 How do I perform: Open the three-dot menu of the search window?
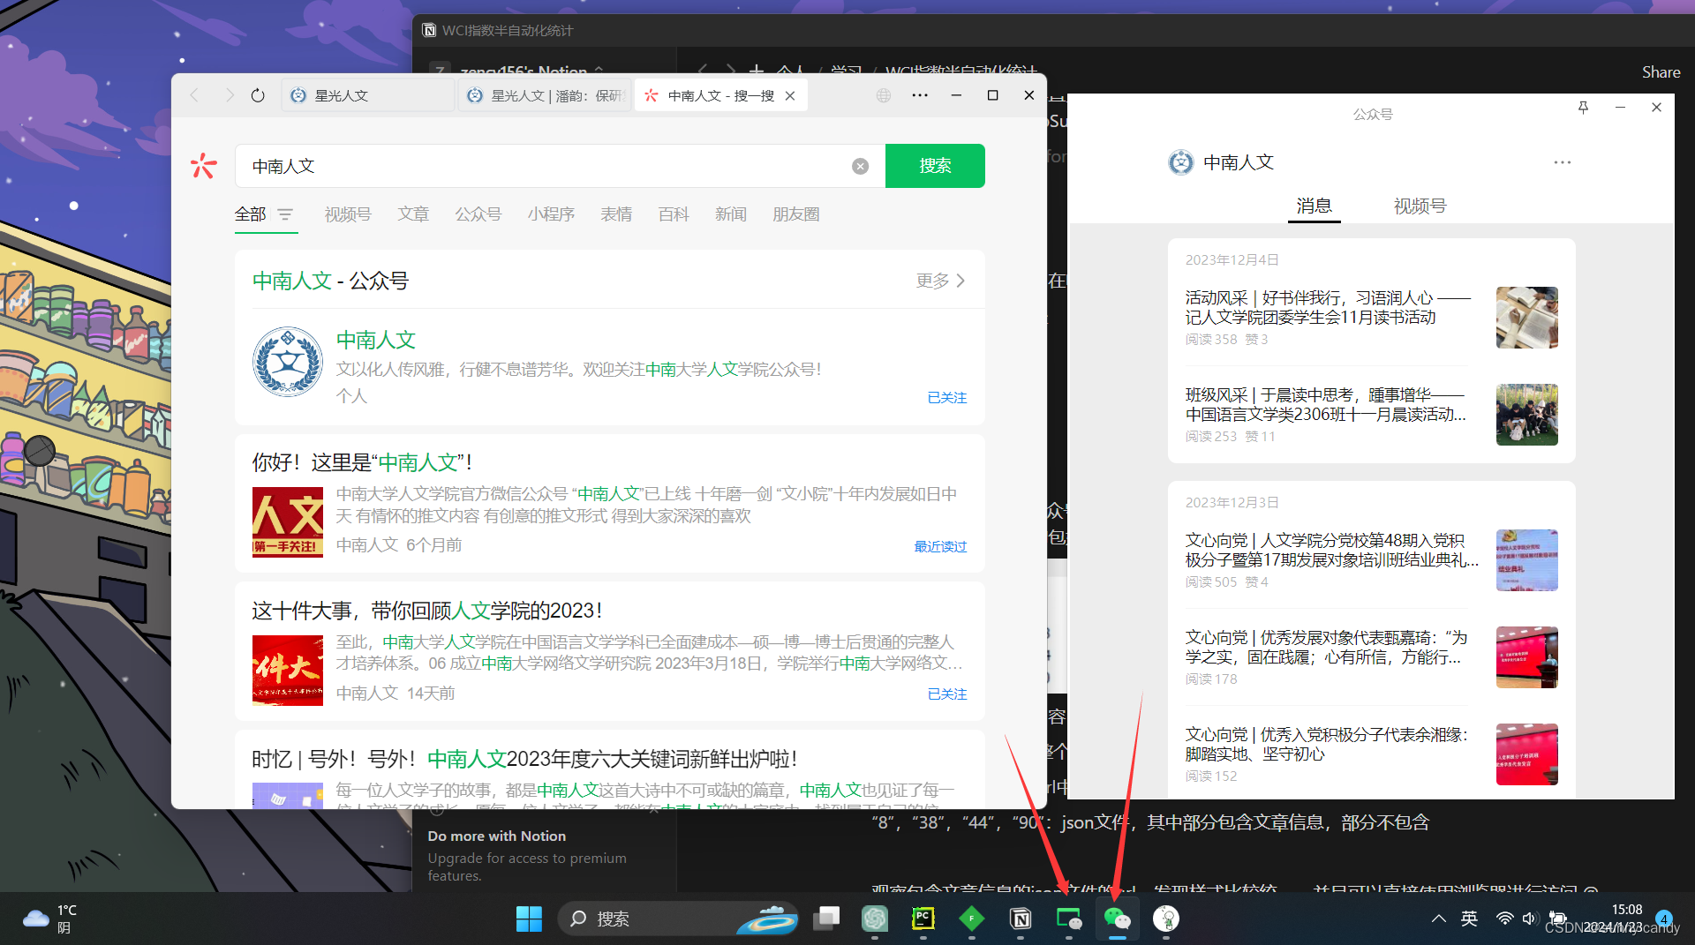(x=920, y=95)
